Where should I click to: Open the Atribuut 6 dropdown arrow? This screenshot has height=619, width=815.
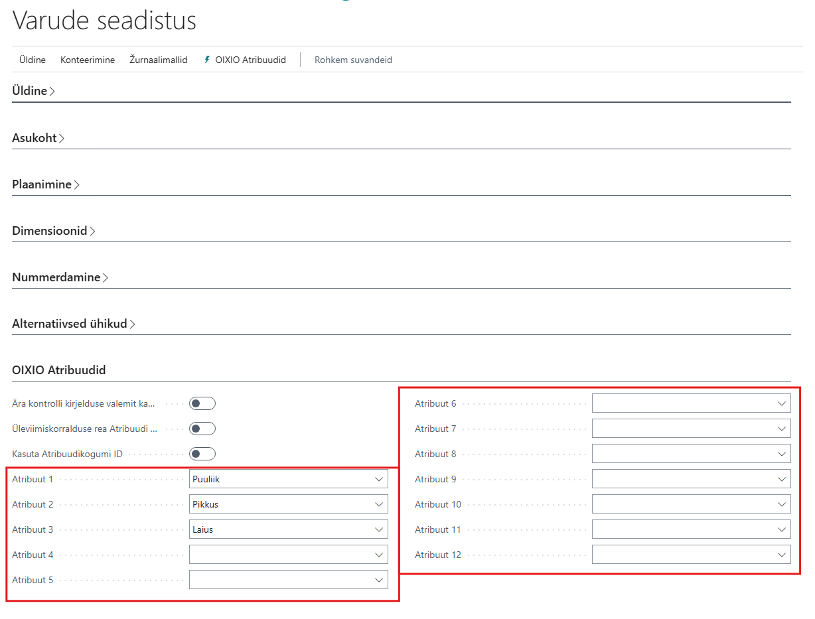[x=782, y=403]
